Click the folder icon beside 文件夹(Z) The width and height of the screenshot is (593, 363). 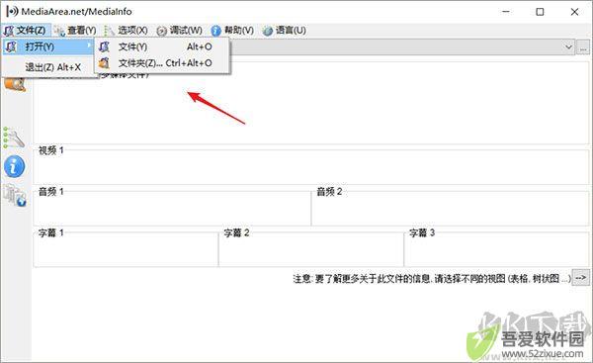point(104,63)
